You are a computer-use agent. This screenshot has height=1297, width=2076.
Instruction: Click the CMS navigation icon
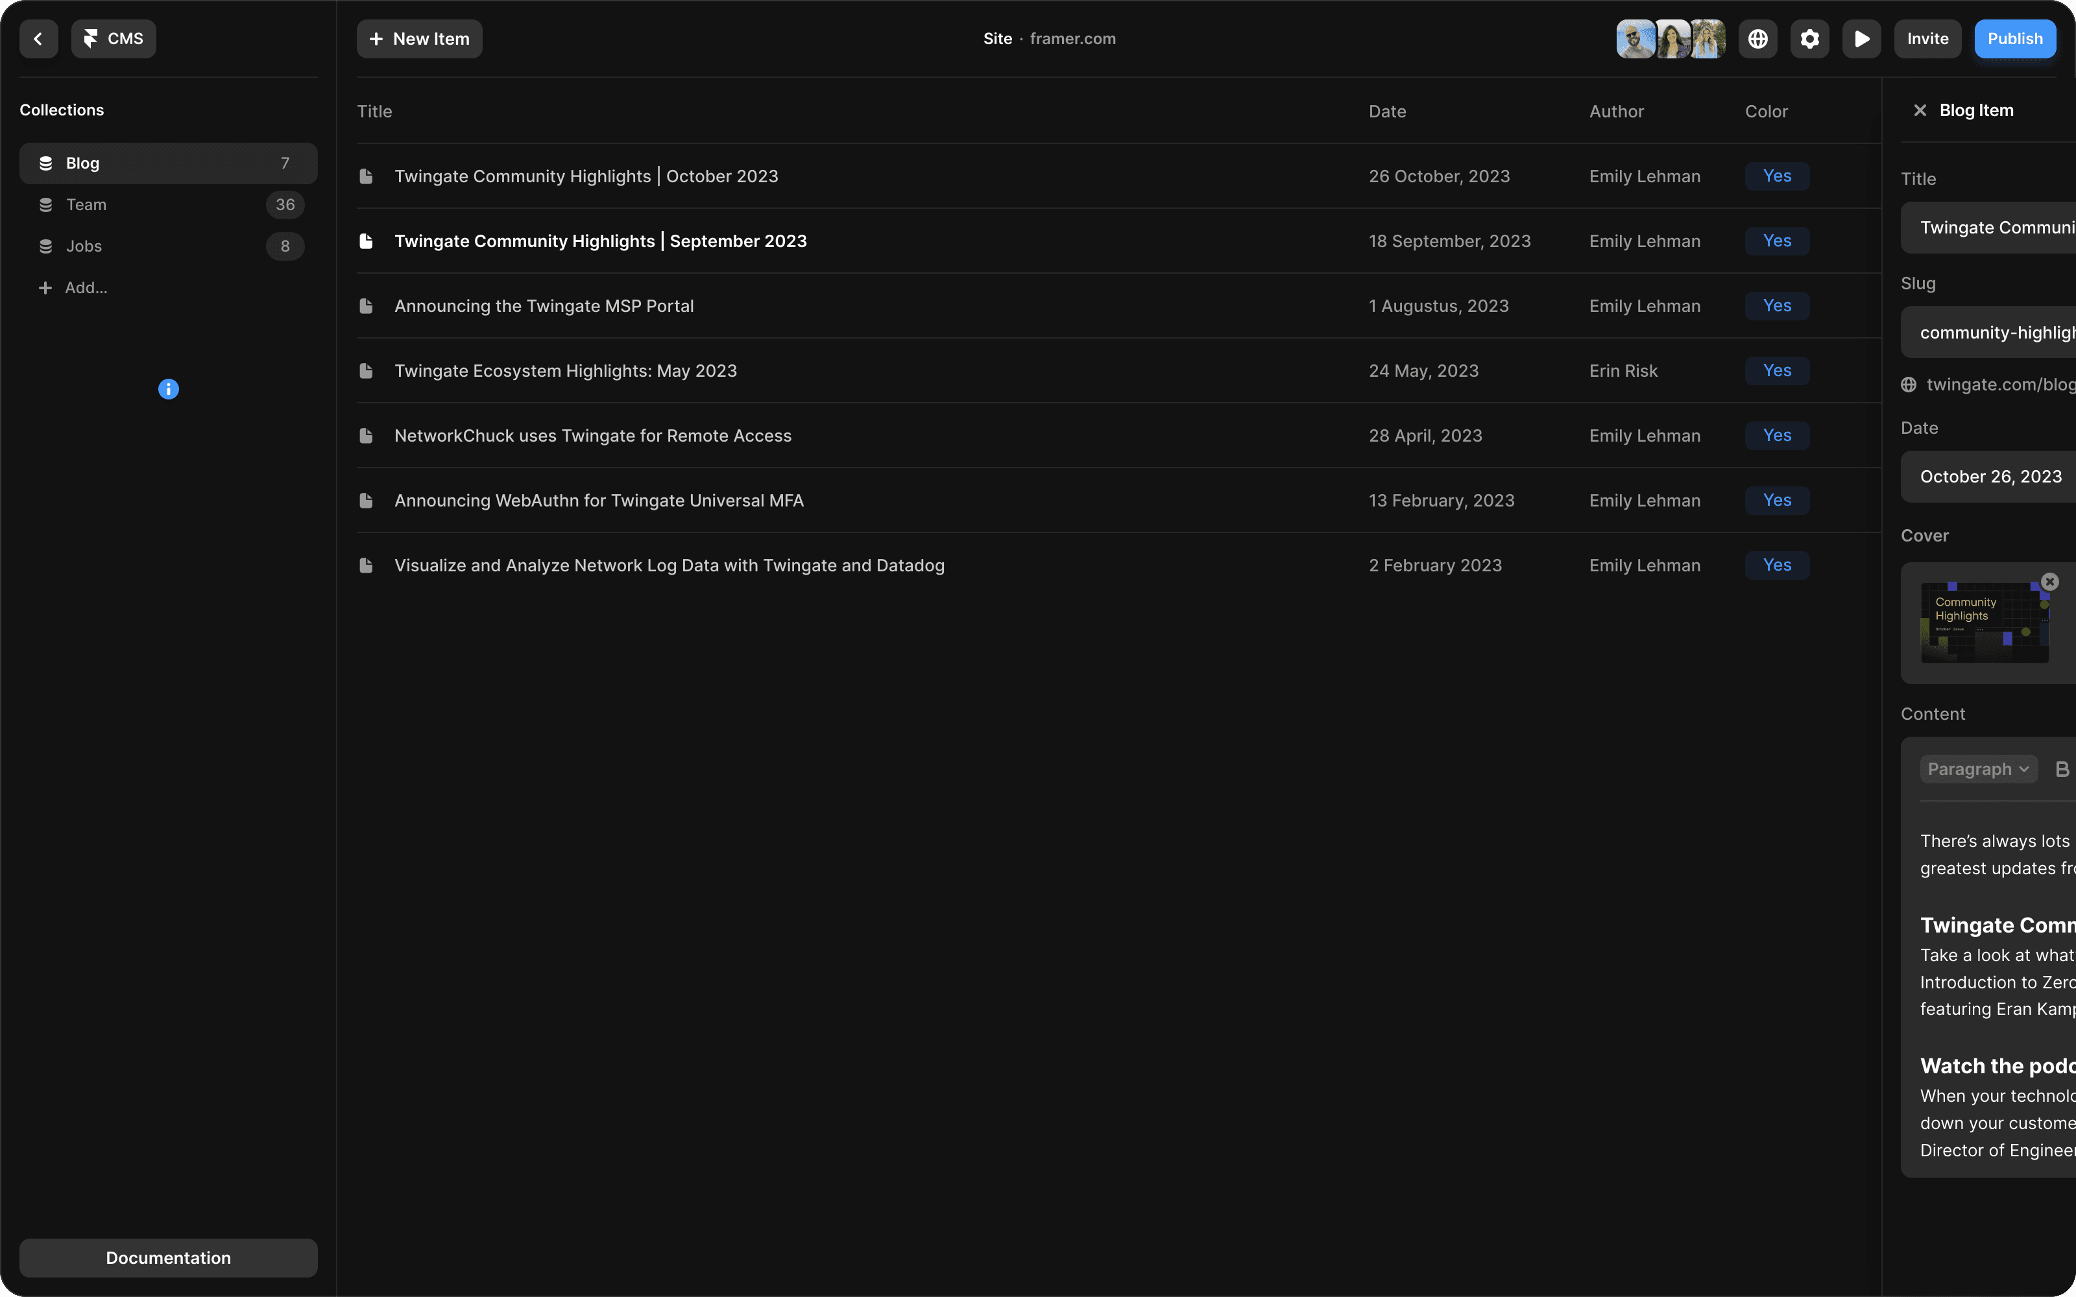90,38
